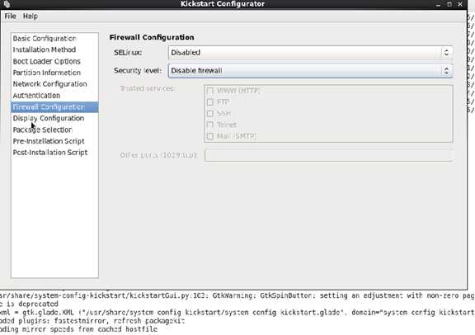Open the Security level dropdown

click(x=310, y=71)
